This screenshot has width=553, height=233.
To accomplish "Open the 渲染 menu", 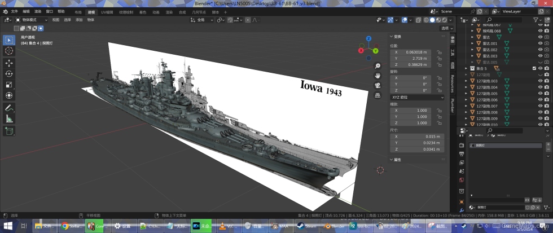I will tap(38, 12).
